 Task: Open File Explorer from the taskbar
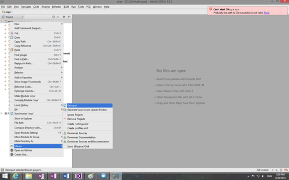pyautogui.click(x=29, y=176)
